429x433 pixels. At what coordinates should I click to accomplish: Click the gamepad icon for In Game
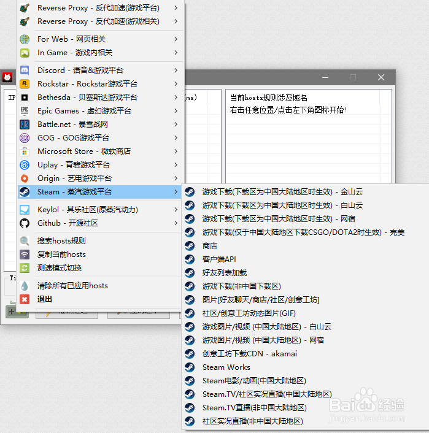(x=25, y=53)
